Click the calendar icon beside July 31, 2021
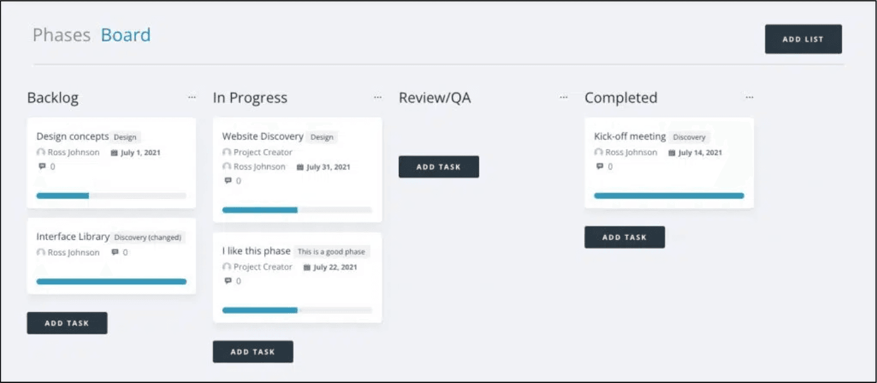 tap(300, 167)
